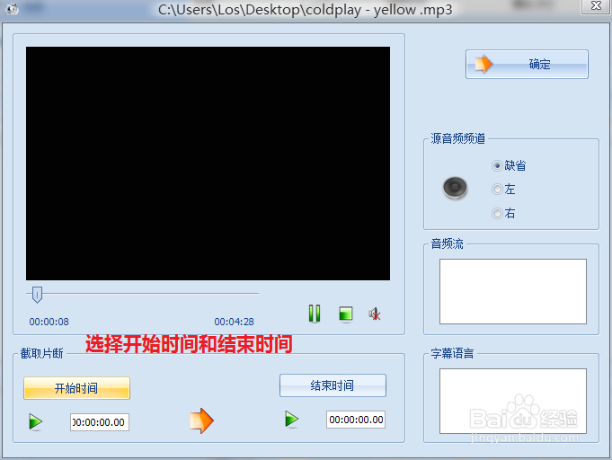Click the current time 00:00:08 text
The width and height of the screenshot is (612, 460).
(49, 322)
